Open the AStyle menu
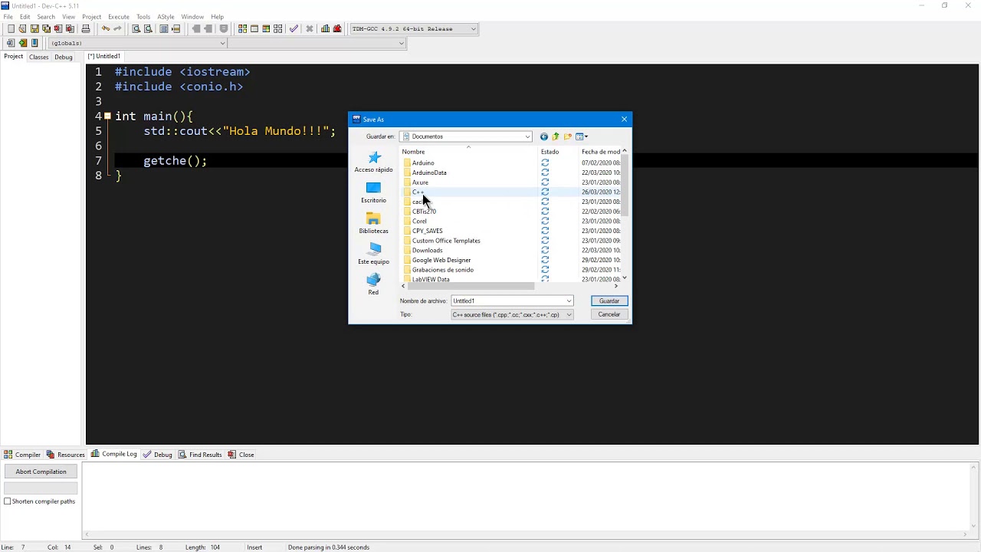 [x=166, y=17]
